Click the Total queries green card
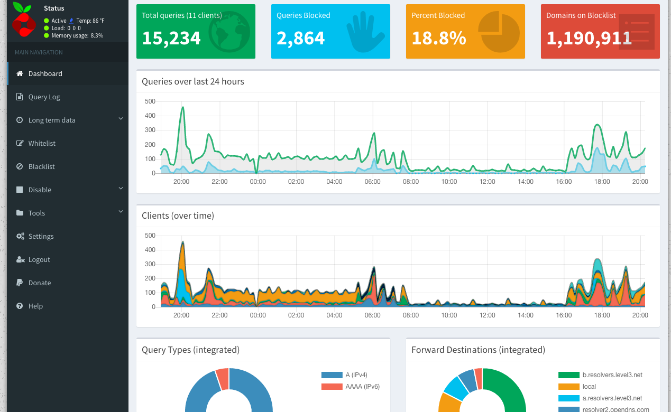 (196, 31)
